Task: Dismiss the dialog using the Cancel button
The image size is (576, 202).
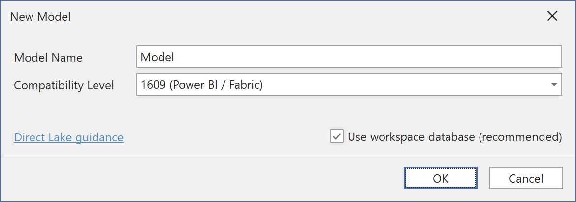Action: click(526, 178)
